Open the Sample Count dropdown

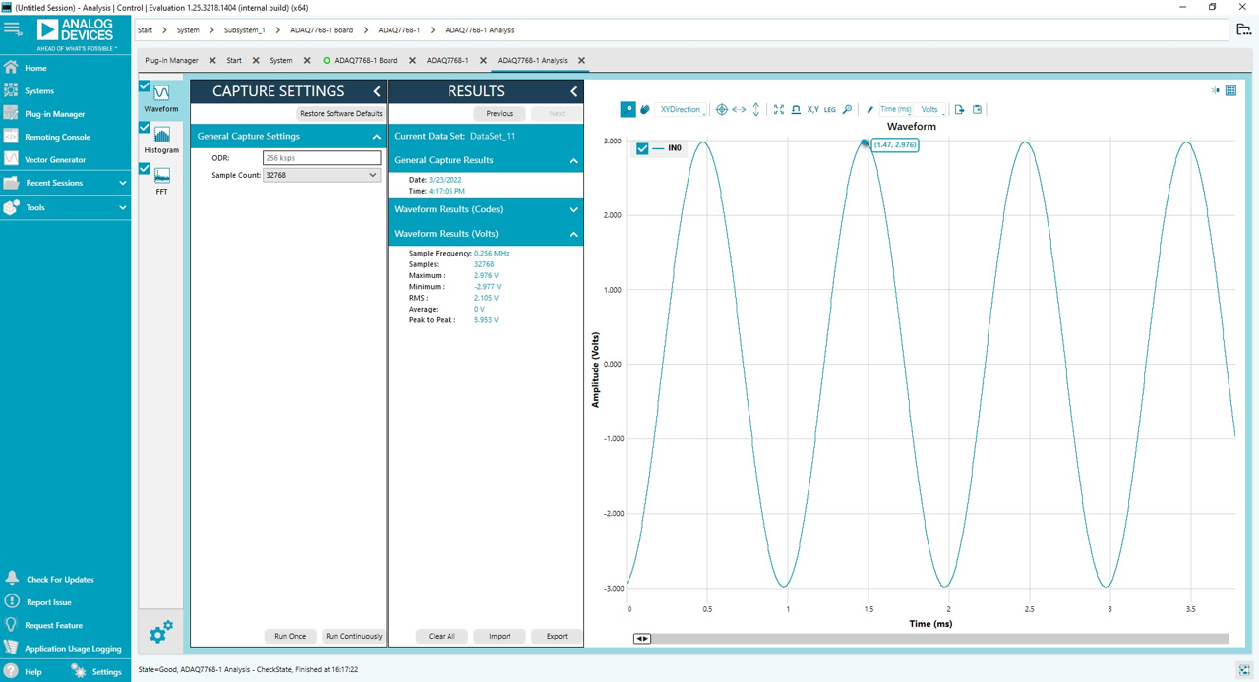pos(372,174)
